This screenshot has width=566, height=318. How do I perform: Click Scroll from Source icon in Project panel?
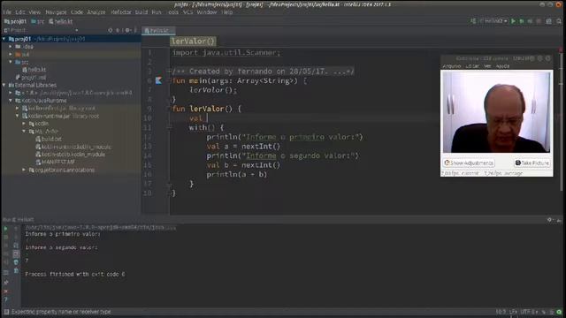pos(110,30)
